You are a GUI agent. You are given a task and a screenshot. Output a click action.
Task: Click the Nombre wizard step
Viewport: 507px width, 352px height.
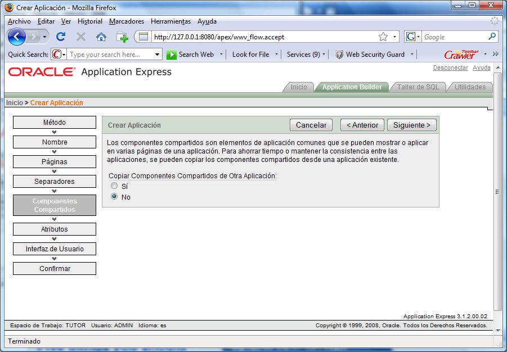(x=55, y=142)
